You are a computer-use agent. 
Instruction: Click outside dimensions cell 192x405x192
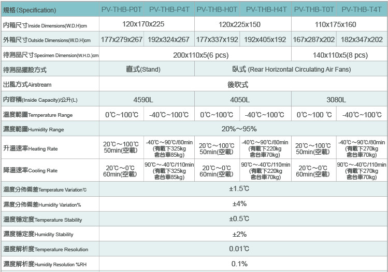(265, 39)
